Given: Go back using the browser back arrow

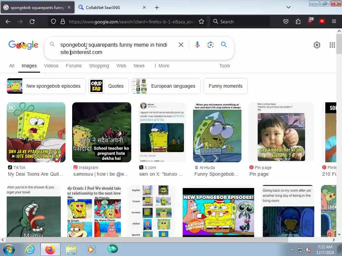Looking at the screenshot, I should [x=8, y=22].
